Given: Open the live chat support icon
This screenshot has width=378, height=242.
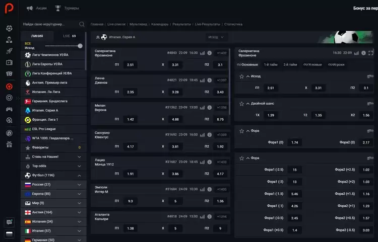Looking at the screenshot, I should tap(9, 222).
